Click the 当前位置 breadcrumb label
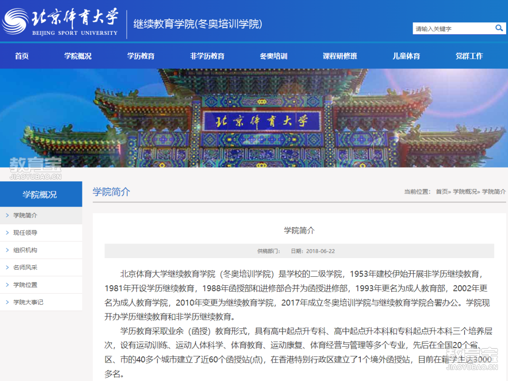Image resolution: width=508 pixels, height=381 pixels. [417, 191]
